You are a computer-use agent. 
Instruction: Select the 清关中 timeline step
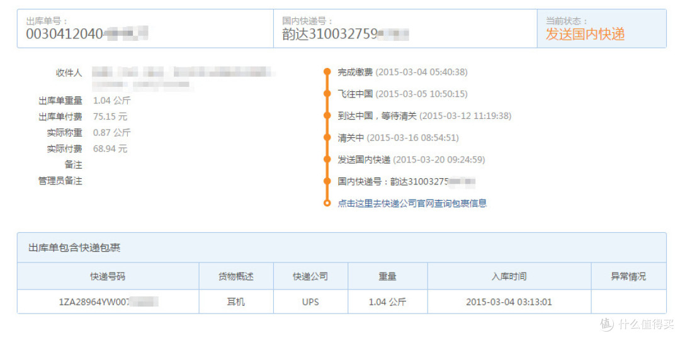(x=398, y=138)
